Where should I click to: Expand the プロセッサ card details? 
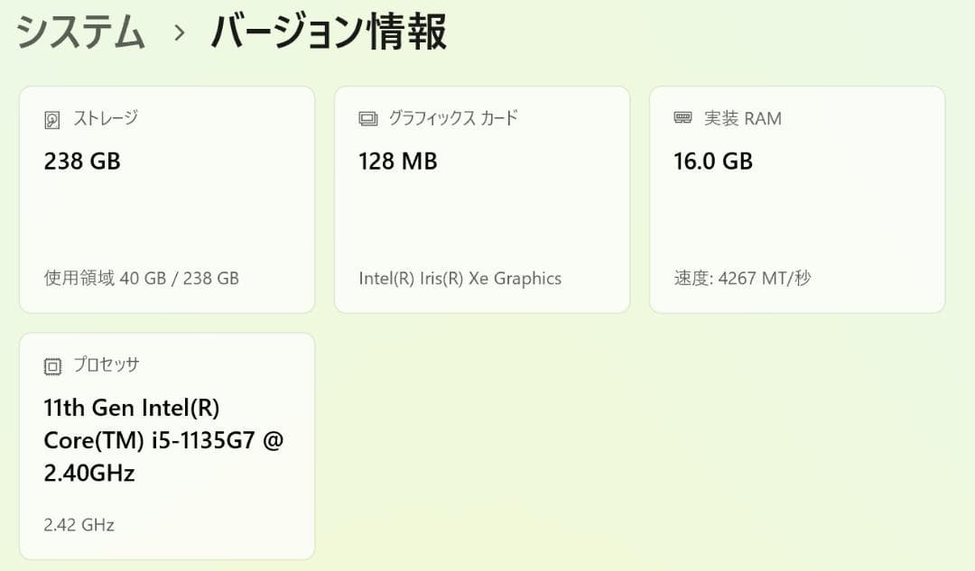click(x=167, y=447)
